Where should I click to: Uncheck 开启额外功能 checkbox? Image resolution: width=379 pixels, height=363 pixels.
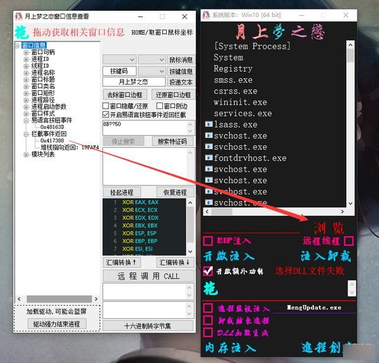208,271
